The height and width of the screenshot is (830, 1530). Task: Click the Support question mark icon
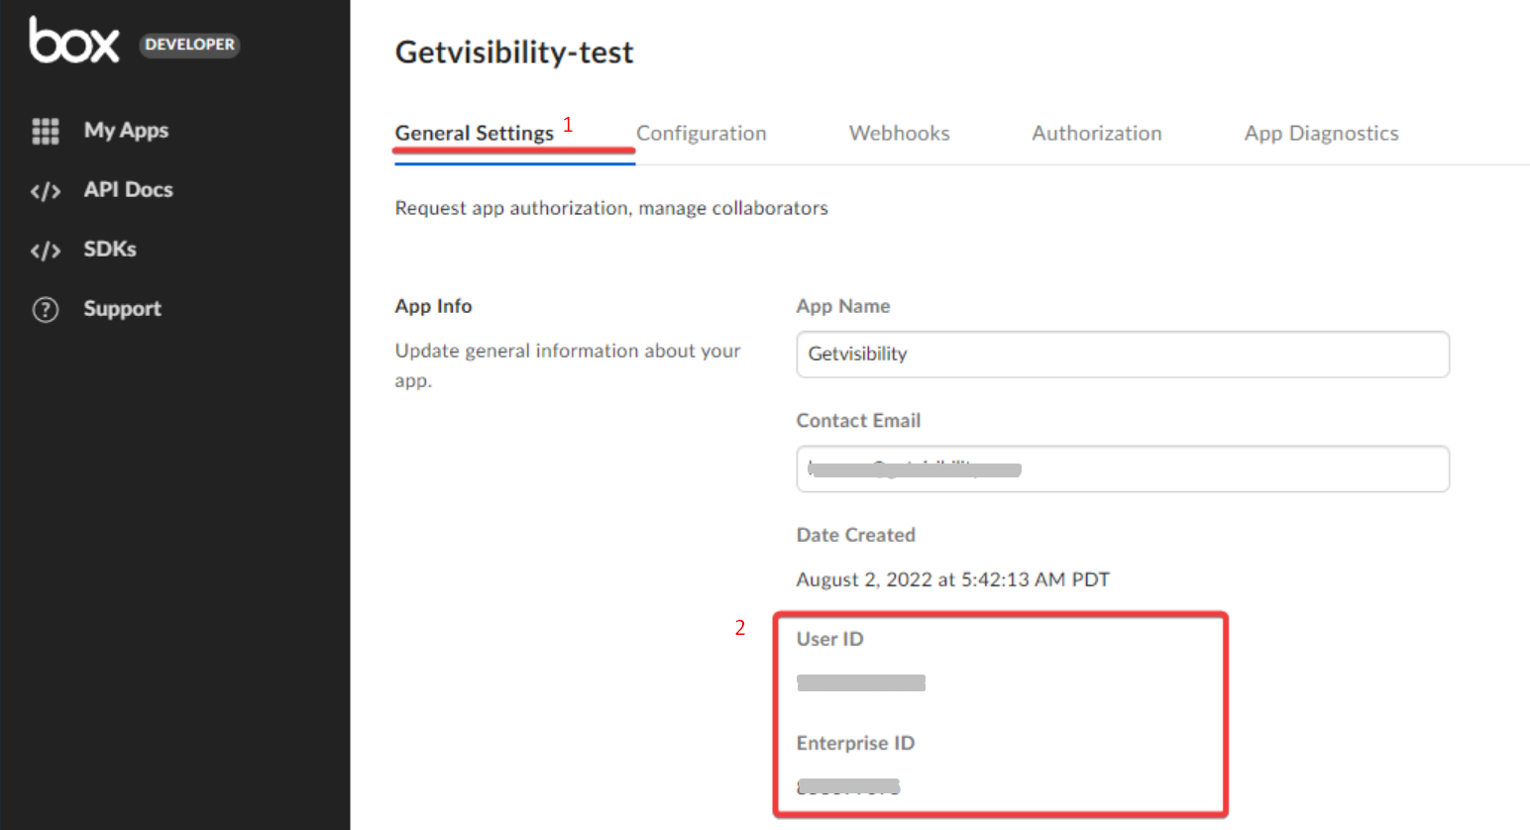click(46, 310)
